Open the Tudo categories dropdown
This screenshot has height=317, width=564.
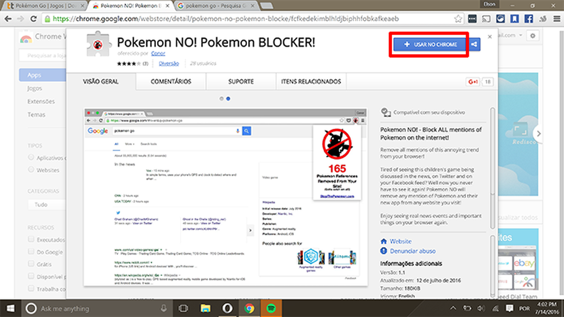coord(47,205)
